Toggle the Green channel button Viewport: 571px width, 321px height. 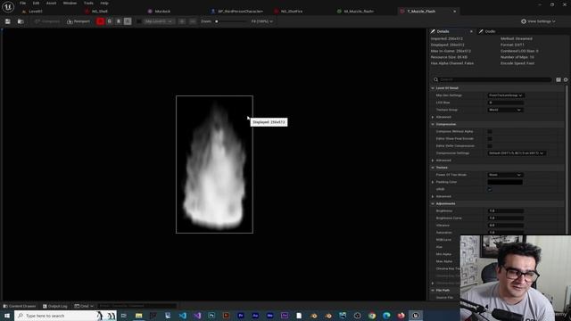pyautogui.click(x=110, y=21)
